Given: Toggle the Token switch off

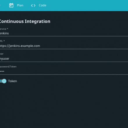Looking at the screenshot, I should [x=3, y=81].
